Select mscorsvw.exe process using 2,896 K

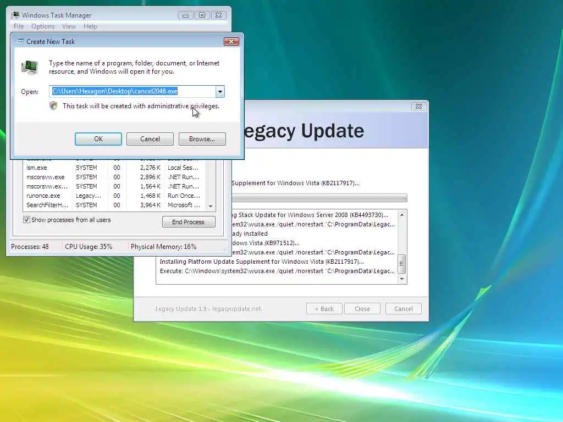click(115, 177)
